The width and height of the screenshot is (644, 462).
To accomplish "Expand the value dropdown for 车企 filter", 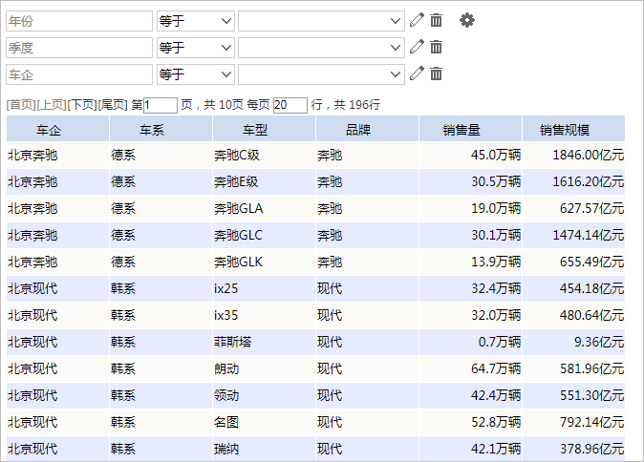I will pyautogui.click(x=321, y=74).
